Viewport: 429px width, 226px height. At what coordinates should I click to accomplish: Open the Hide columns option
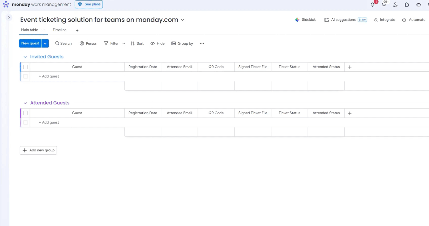coord(157,43)
